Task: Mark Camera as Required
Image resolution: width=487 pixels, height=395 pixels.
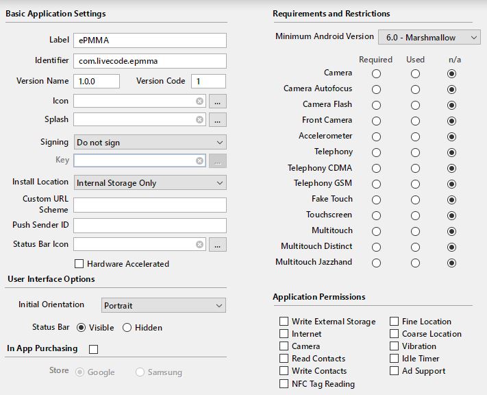Action: pyautogui.click(x=376, y=73)
